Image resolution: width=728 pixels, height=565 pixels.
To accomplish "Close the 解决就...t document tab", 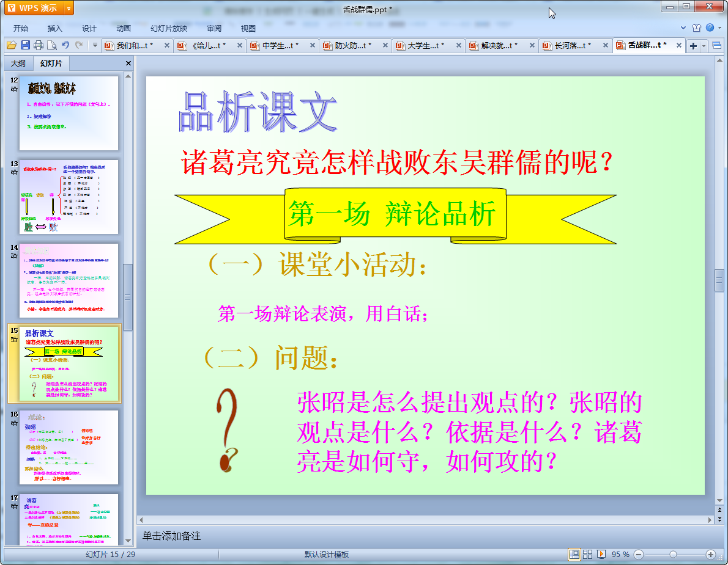I will coord(532,45).
